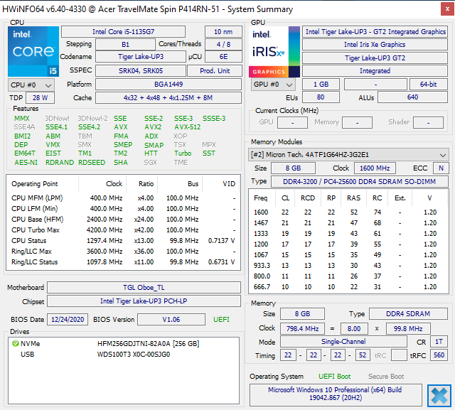
Task: Select the WDS100T3 USB drive entry
Action: pos(133,354)
